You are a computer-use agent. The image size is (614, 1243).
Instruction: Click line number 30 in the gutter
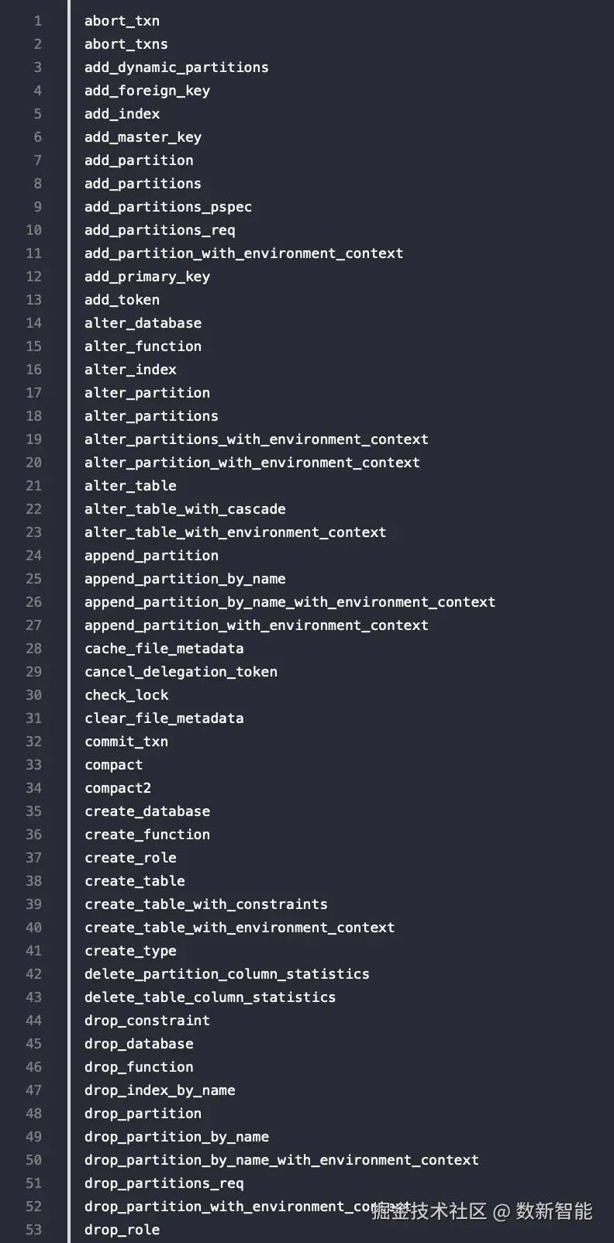pyautogui.click(x=34, y=695)
